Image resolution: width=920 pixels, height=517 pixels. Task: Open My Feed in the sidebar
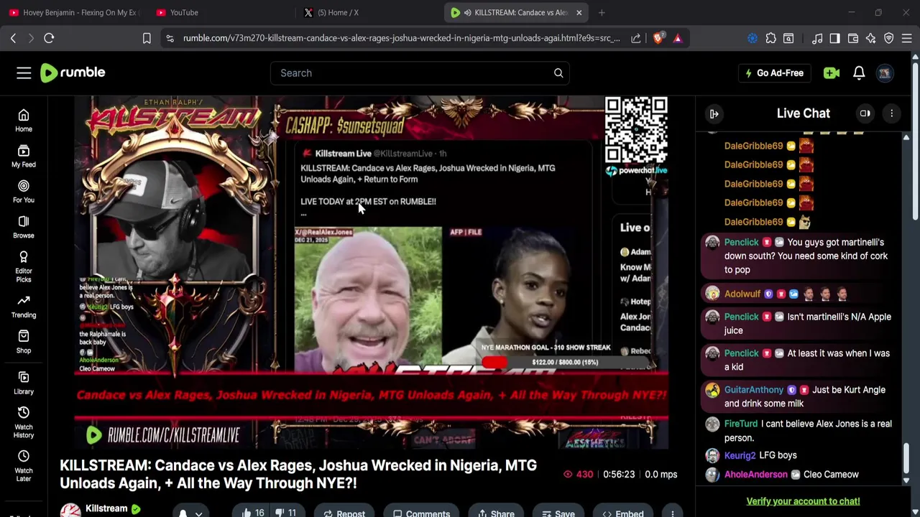pos(24,157)
